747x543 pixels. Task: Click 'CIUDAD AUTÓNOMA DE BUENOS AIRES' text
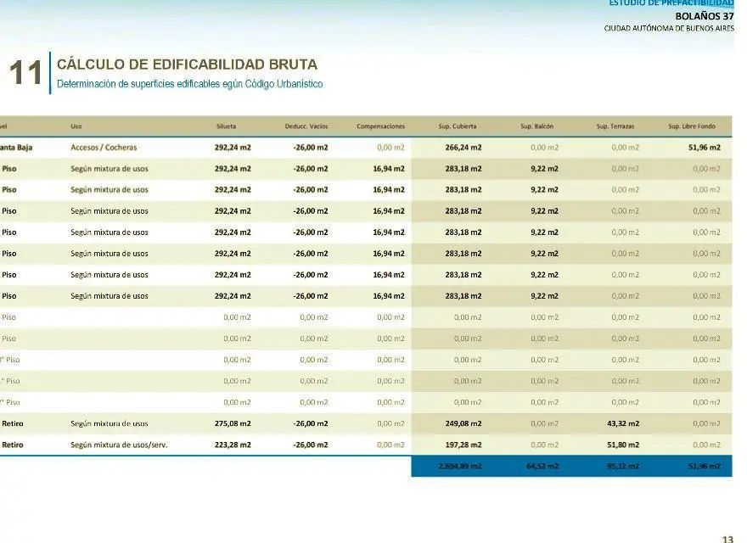[x=669, y=29]
